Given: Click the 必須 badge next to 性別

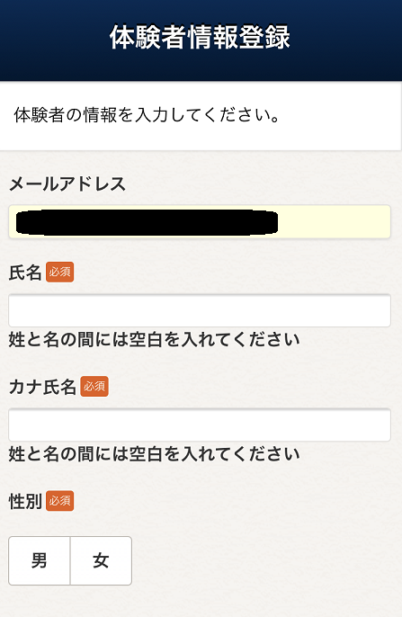Looking at the screenshot, I should click(59, 501).
